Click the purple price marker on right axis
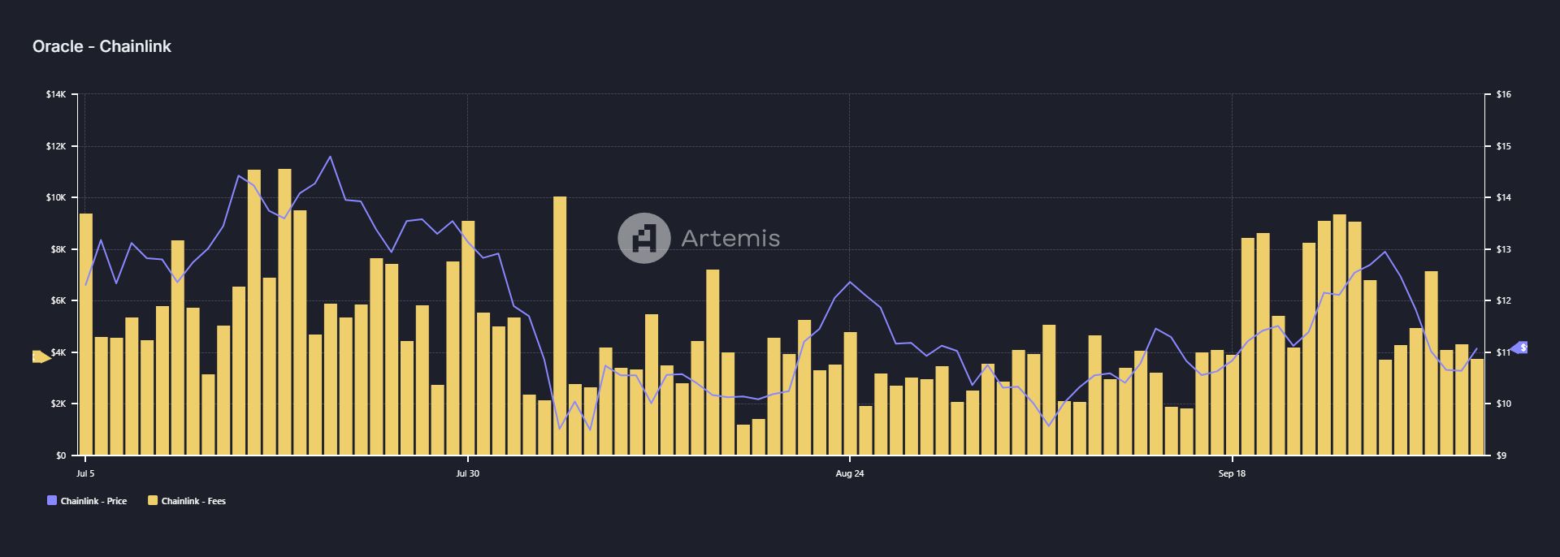1560x557 pixels. (x=1519, y=348)
